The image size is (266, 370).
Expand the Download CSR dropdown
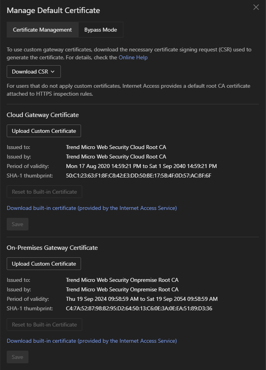(x=34, y=72)
